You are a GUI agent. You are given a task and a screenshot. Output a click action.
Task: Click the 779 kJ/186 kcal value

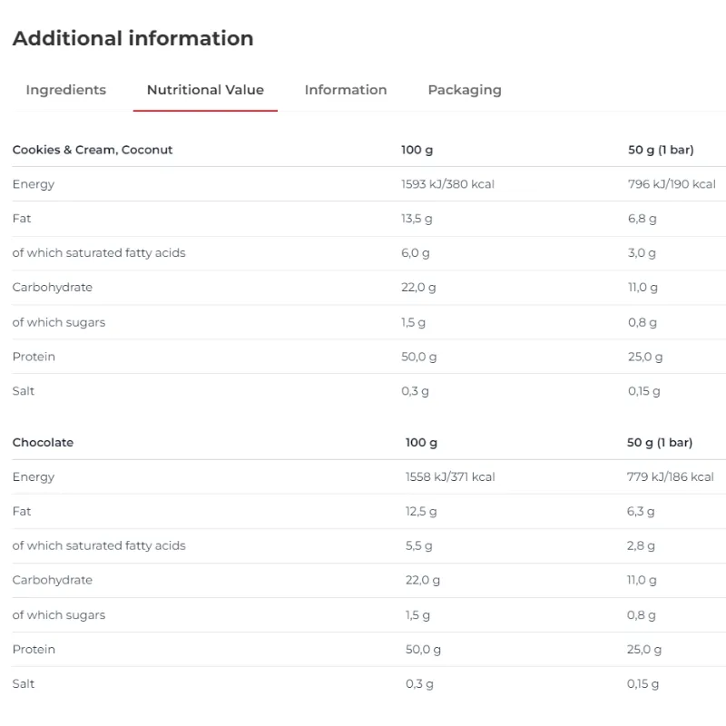pos(670,477)
